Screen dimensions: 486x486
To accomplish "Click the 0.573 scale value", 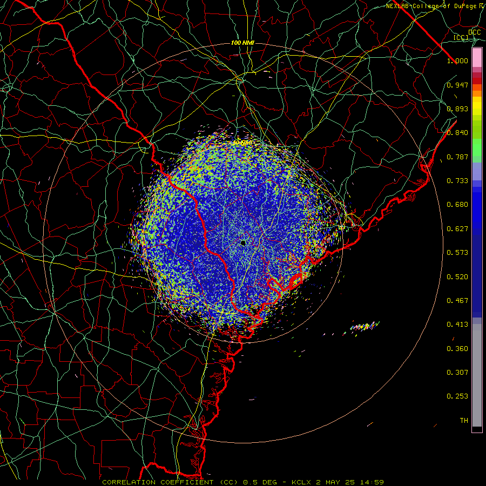I will [457, 253].
